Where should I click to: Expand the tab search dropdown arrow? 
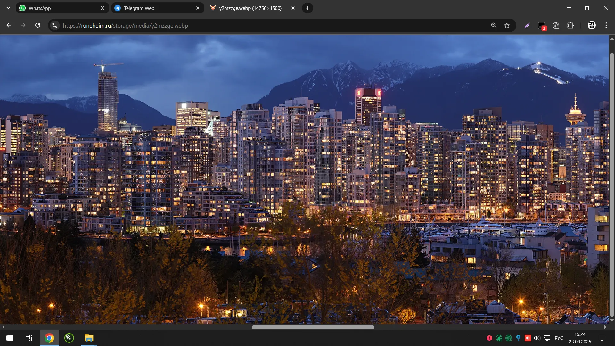8,8
